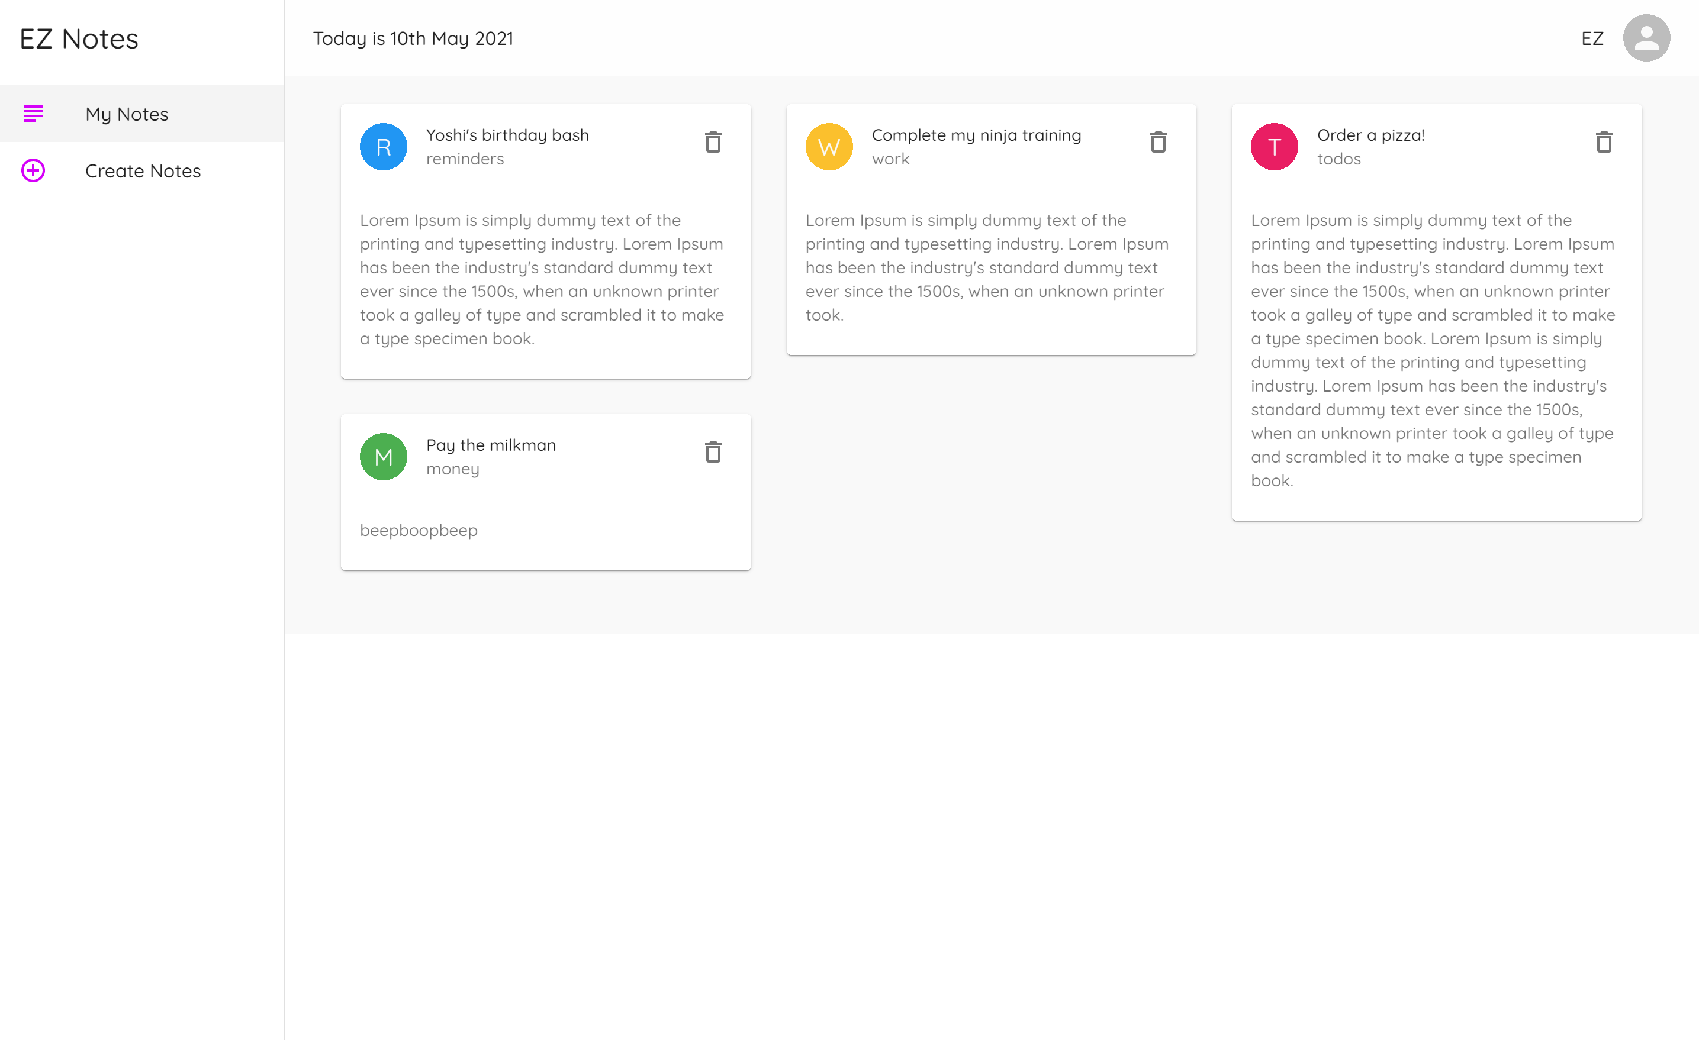1699x1040 pixels.
Task: Delete the Order a pizza note
Action: (1604, 142)
